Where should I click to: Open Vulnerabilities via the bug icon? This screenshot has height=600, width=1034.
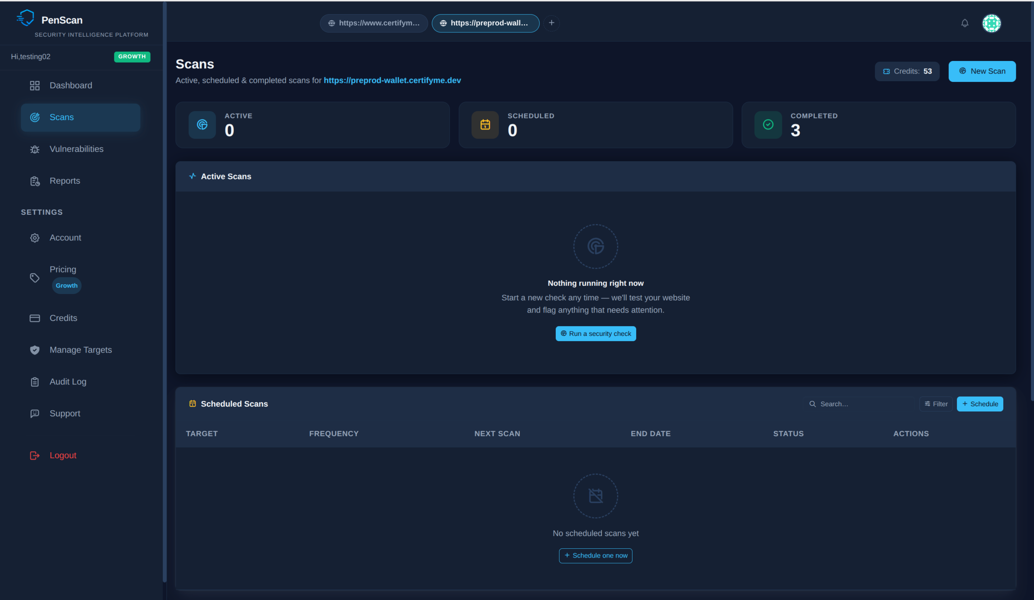click(x=35, y=149)
